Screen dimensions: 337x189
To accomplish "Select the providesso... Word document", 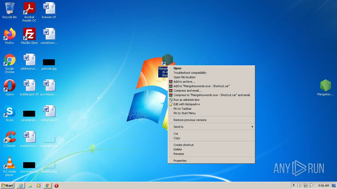I will click(49, 88).
